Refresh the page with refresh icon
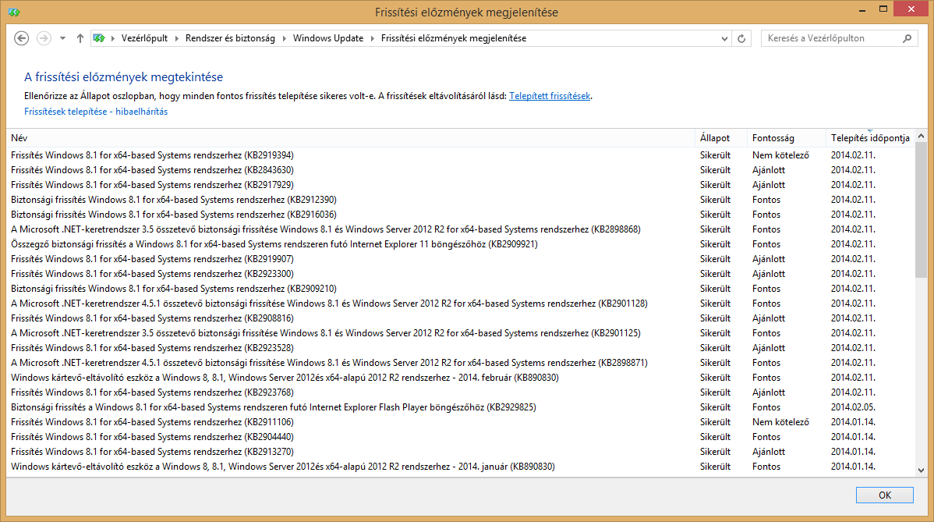 741,38
